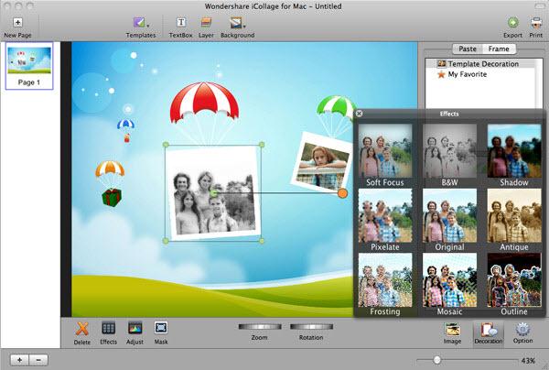Click the canvas zoom slider handle
This screenshot has width=549, height=370.
(x=436, y=360)
